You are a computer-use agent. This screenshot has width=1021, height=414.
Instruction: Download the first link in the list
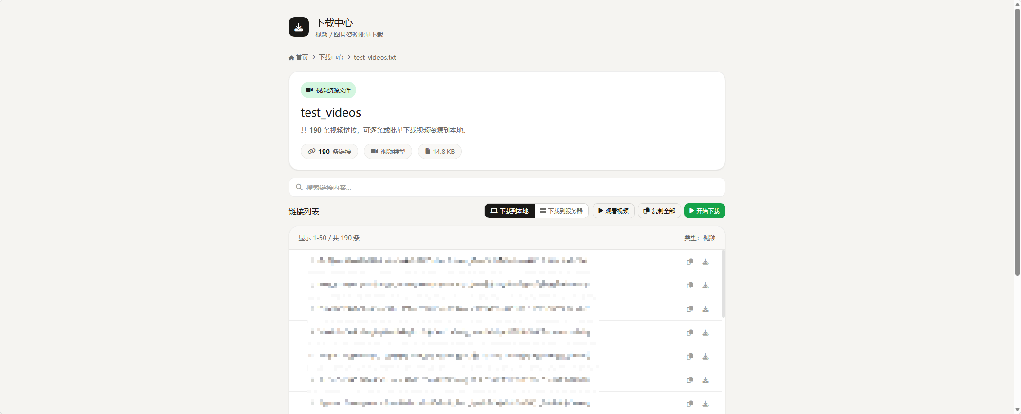tap(705, 261)
